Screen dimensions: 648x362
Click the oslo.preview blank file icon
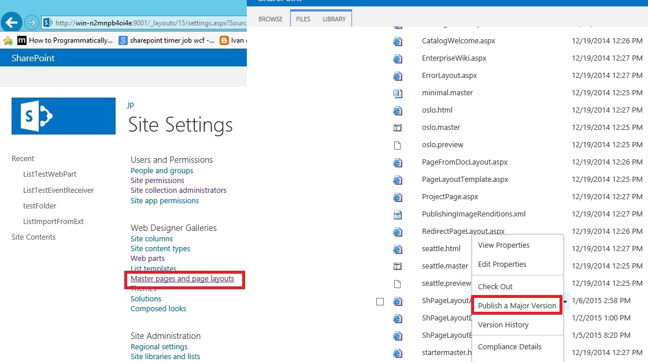tap(398, 145)
